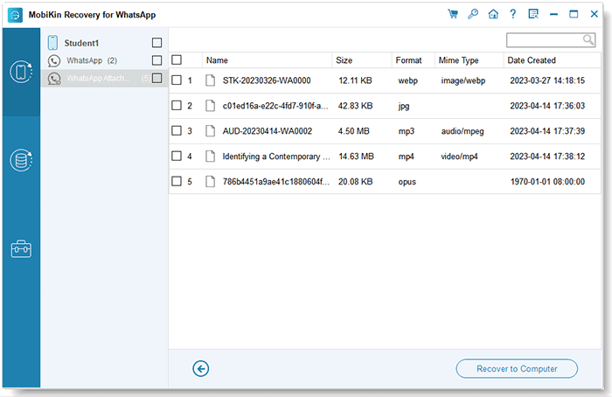Screen dimensions: 612x397
Task: Click the Student1 phone icon
Action: (52, 43)
